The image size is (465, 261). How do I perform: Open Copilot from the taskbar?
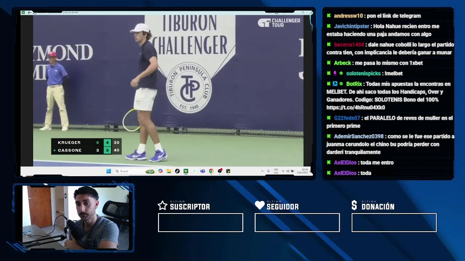[161, 171]
